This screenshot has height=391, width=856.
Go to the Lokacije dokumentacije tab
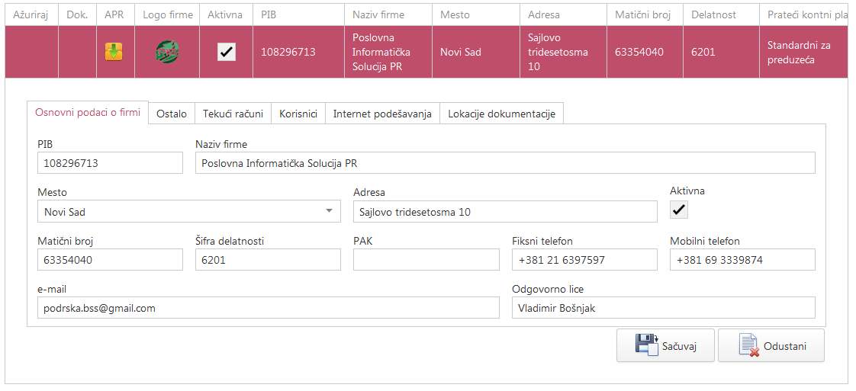[x=501, y=114]
